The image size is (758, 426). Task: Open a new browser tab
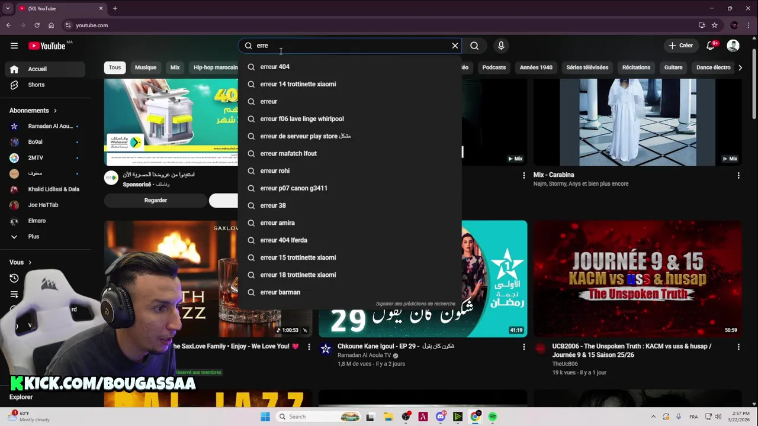coord(115,8)
